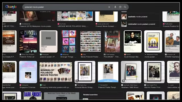This screenshot has height=102, width=182.
Task: Open the Heartstopper poster thumbnail
Action: (x=172, y=41)
